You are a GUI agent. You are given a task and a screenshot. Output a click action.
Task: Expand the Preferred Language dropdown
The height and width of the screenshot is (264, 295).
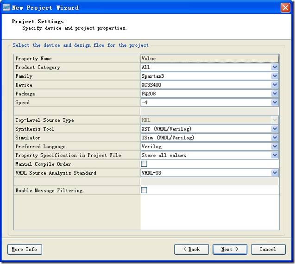click(x=275, y=146)
